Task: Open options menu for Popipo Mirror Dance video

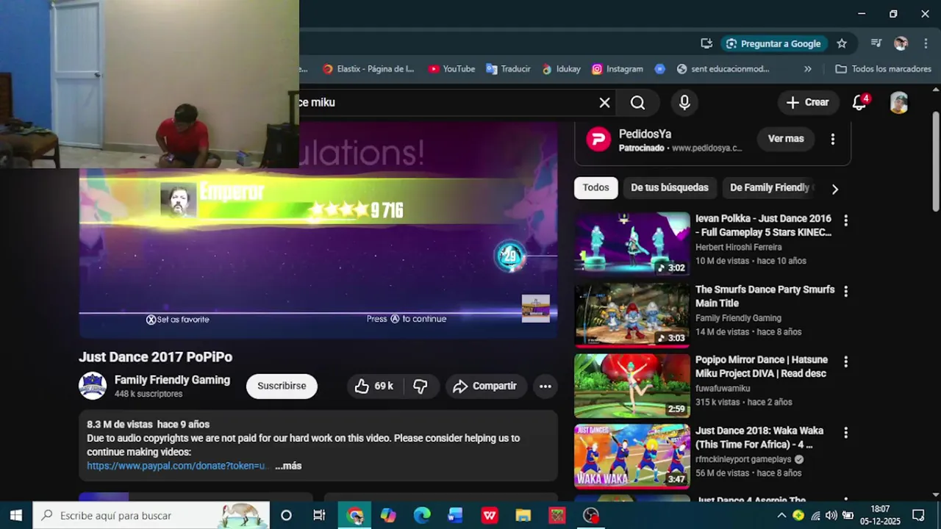Action: 845,361
